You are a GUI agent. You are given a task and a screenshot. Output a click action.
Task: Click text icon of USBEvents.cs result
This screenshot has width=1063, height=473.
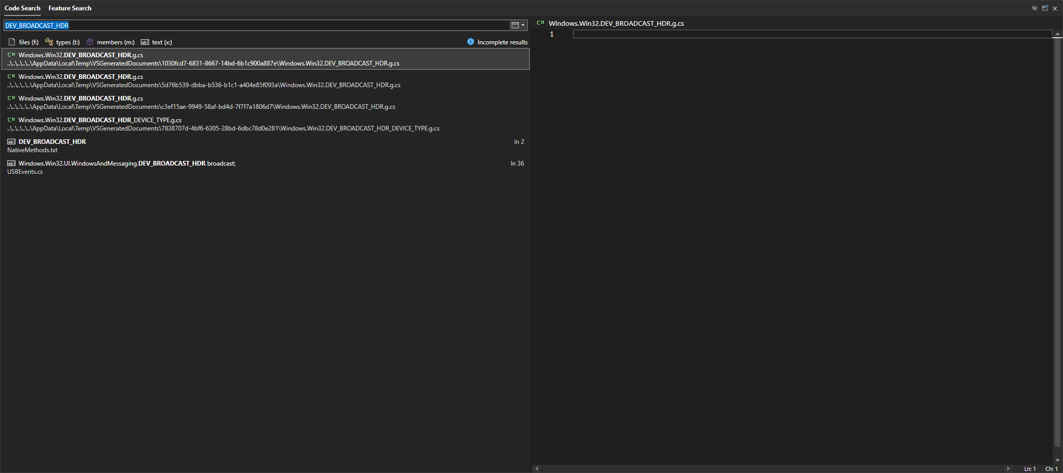(11, 163)
